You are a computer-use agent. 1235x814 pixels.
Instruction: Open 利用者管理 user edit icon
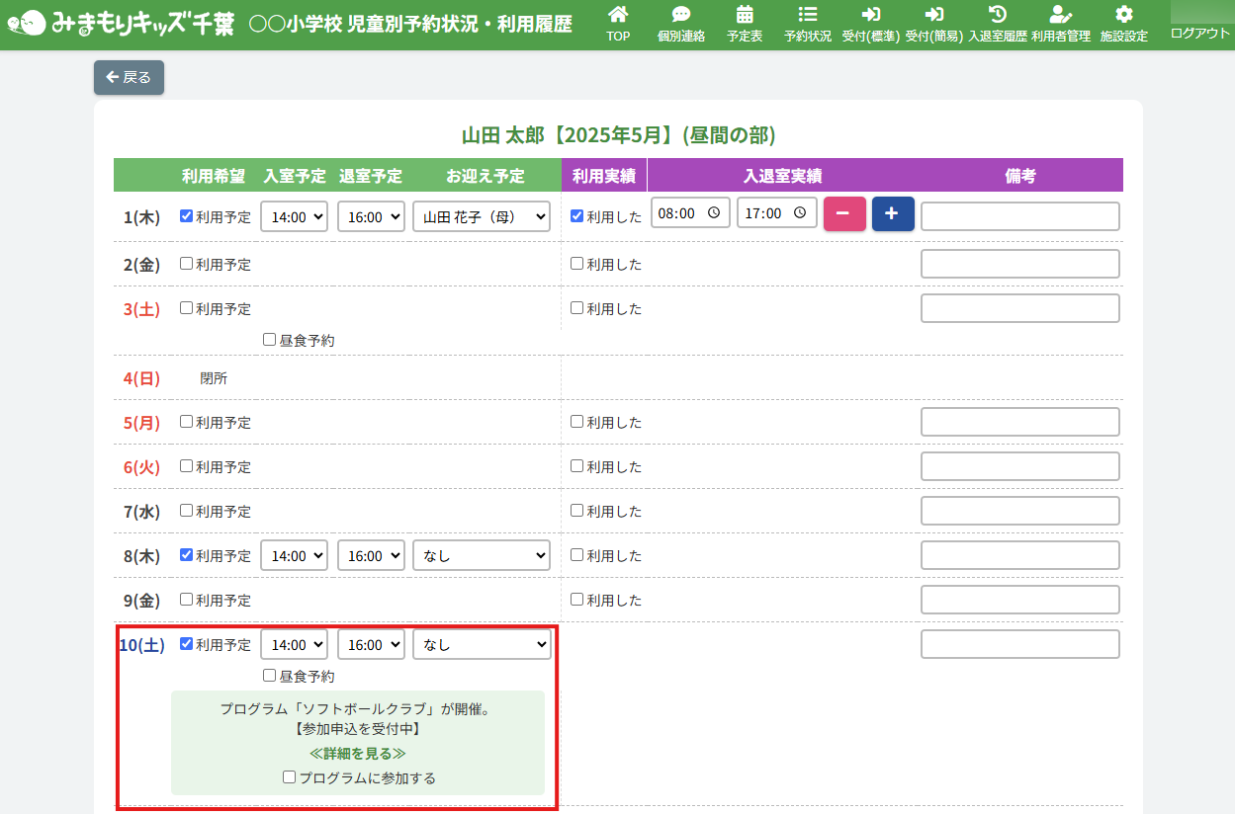pyautogui.click(x=1061, y=15)
